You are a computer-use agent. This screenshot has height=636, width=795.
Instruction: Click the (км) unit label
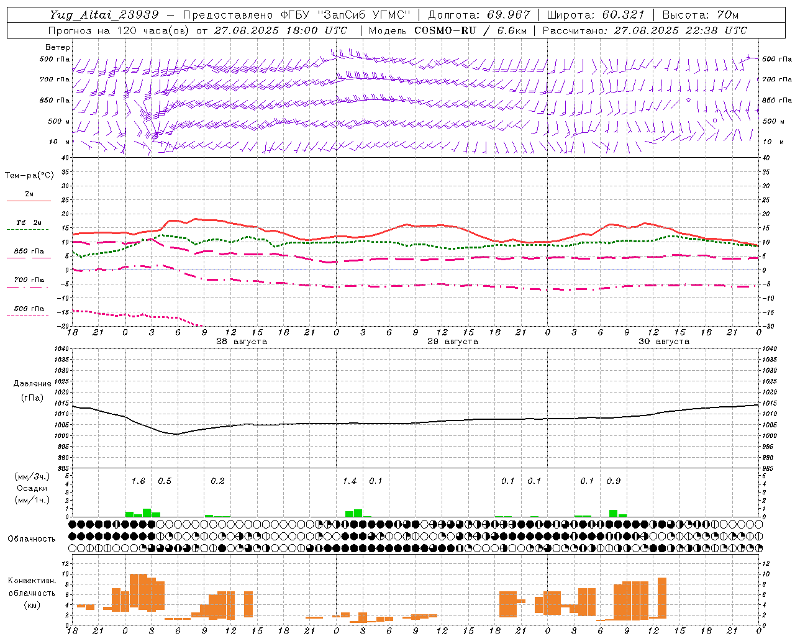[32, 605]
